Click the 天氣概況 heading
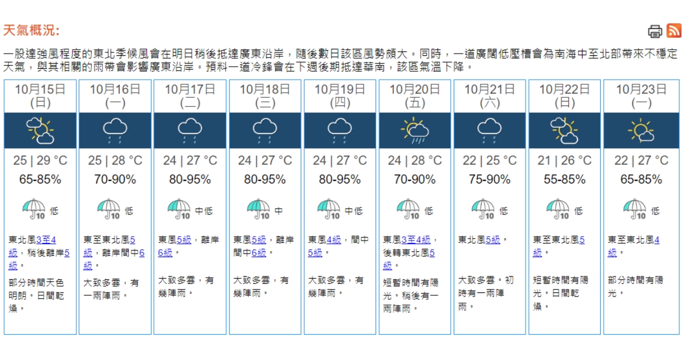This screenshot has height=358, width=684. pyautogui.click(x=31, y=31)
